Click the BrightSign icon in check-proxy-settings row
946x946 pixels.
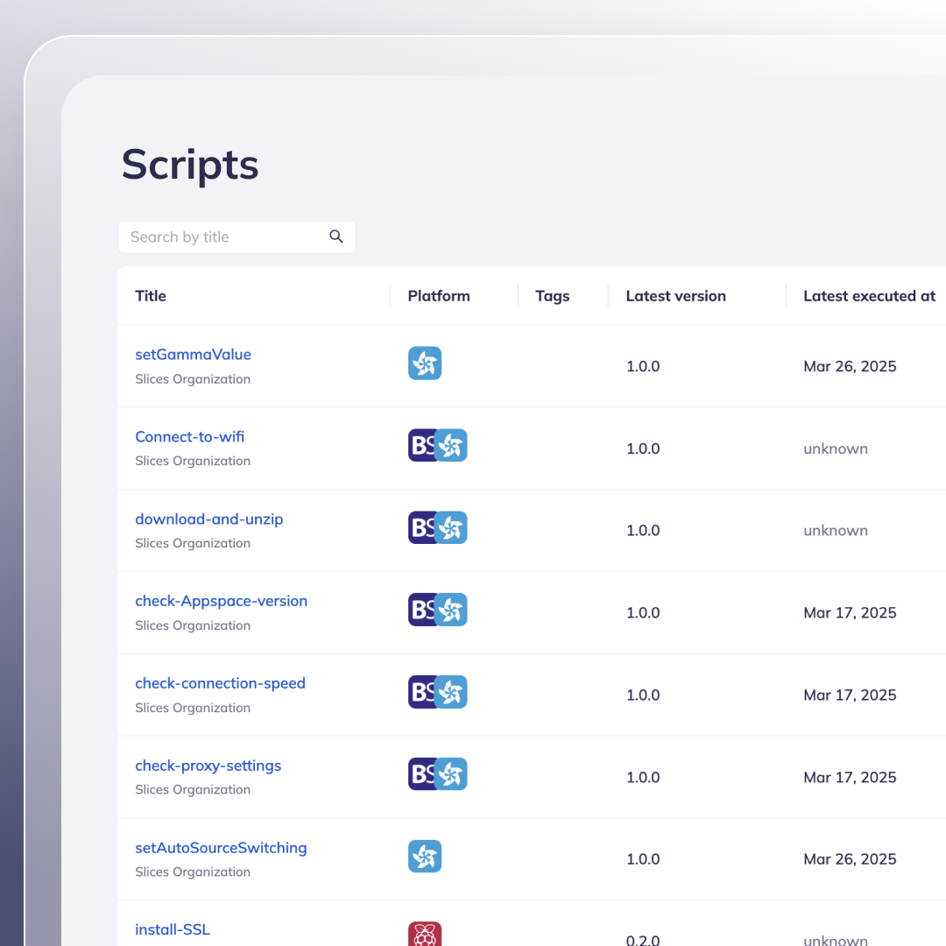click(x=420, y=774)
